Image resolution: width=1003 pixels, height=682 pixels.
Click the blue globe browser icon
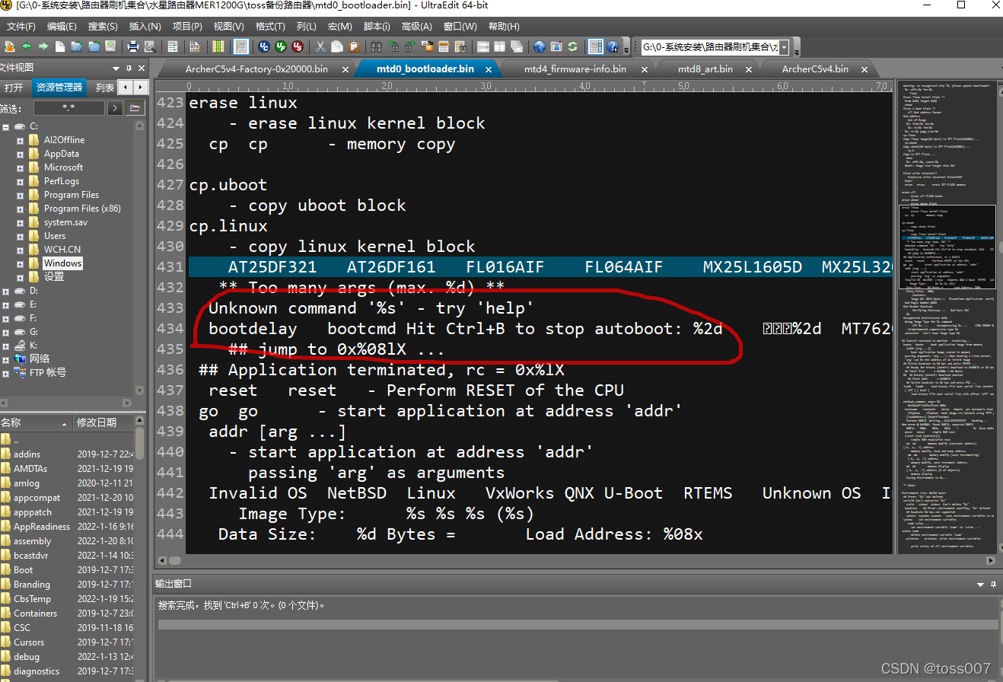click(x=540, y=46)
